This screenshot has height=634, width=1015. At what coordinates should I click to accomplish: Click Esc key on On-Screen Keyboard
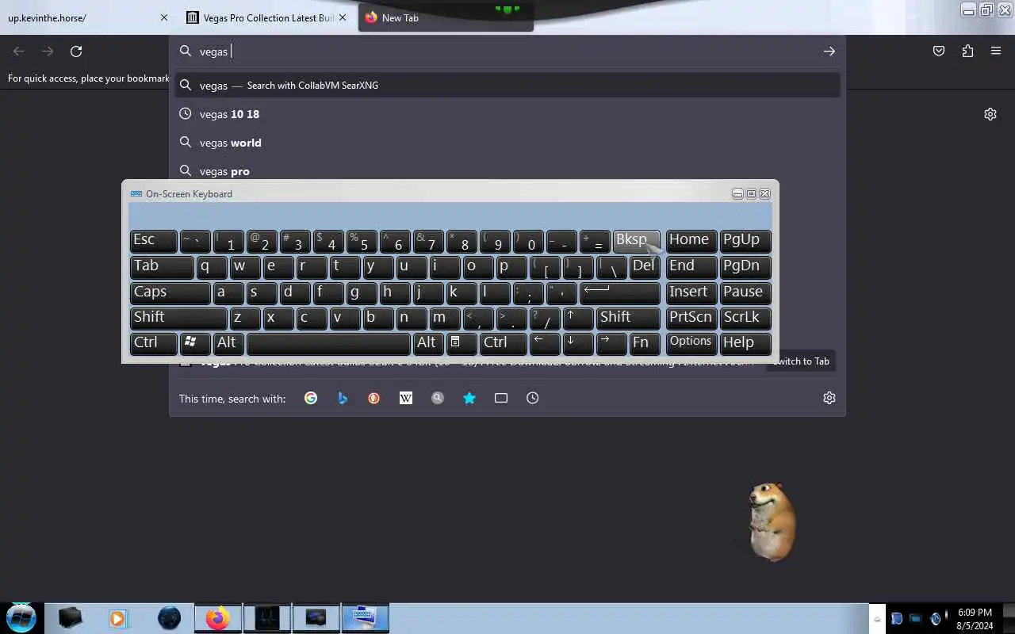(x=154, y=241)
